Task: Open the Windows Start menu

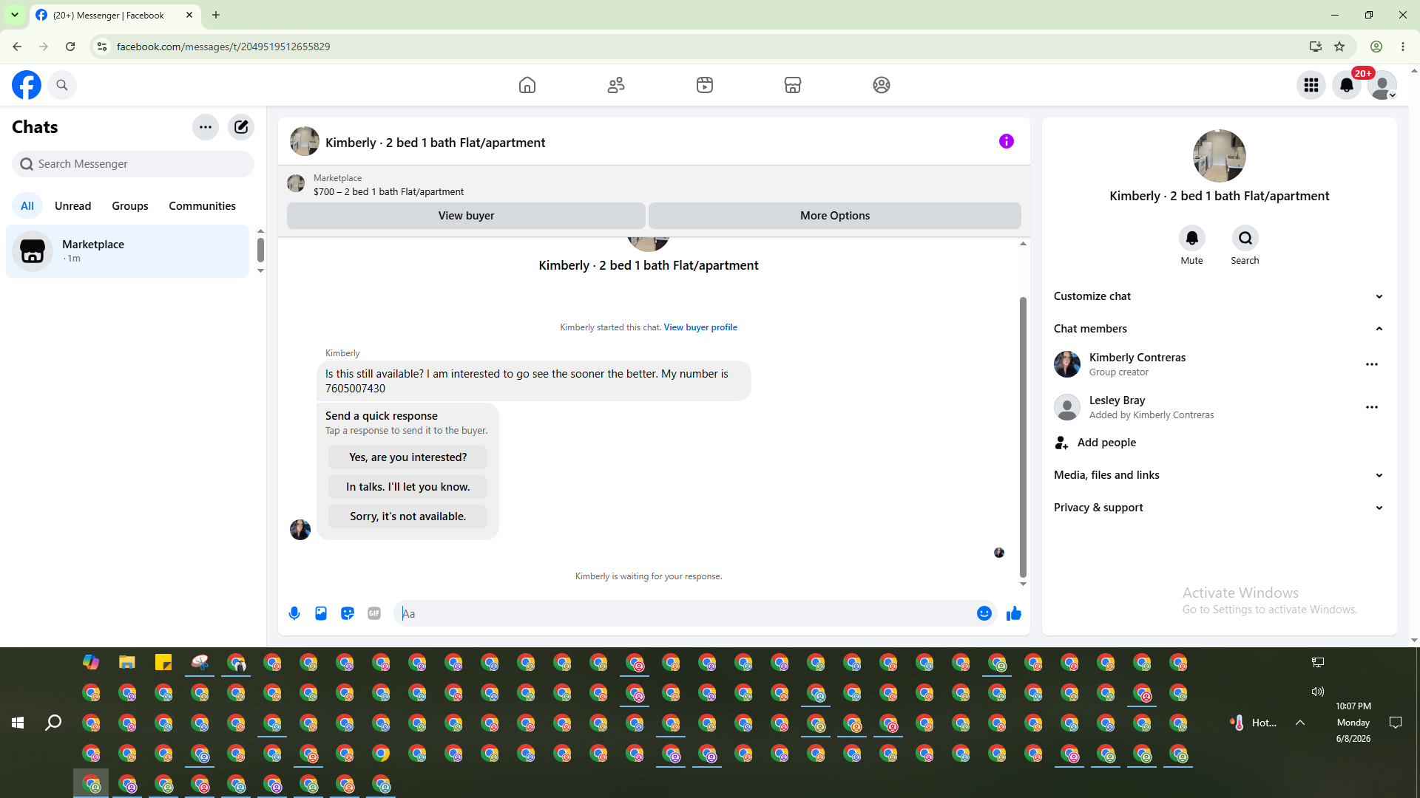Action: tap(18, 723)
